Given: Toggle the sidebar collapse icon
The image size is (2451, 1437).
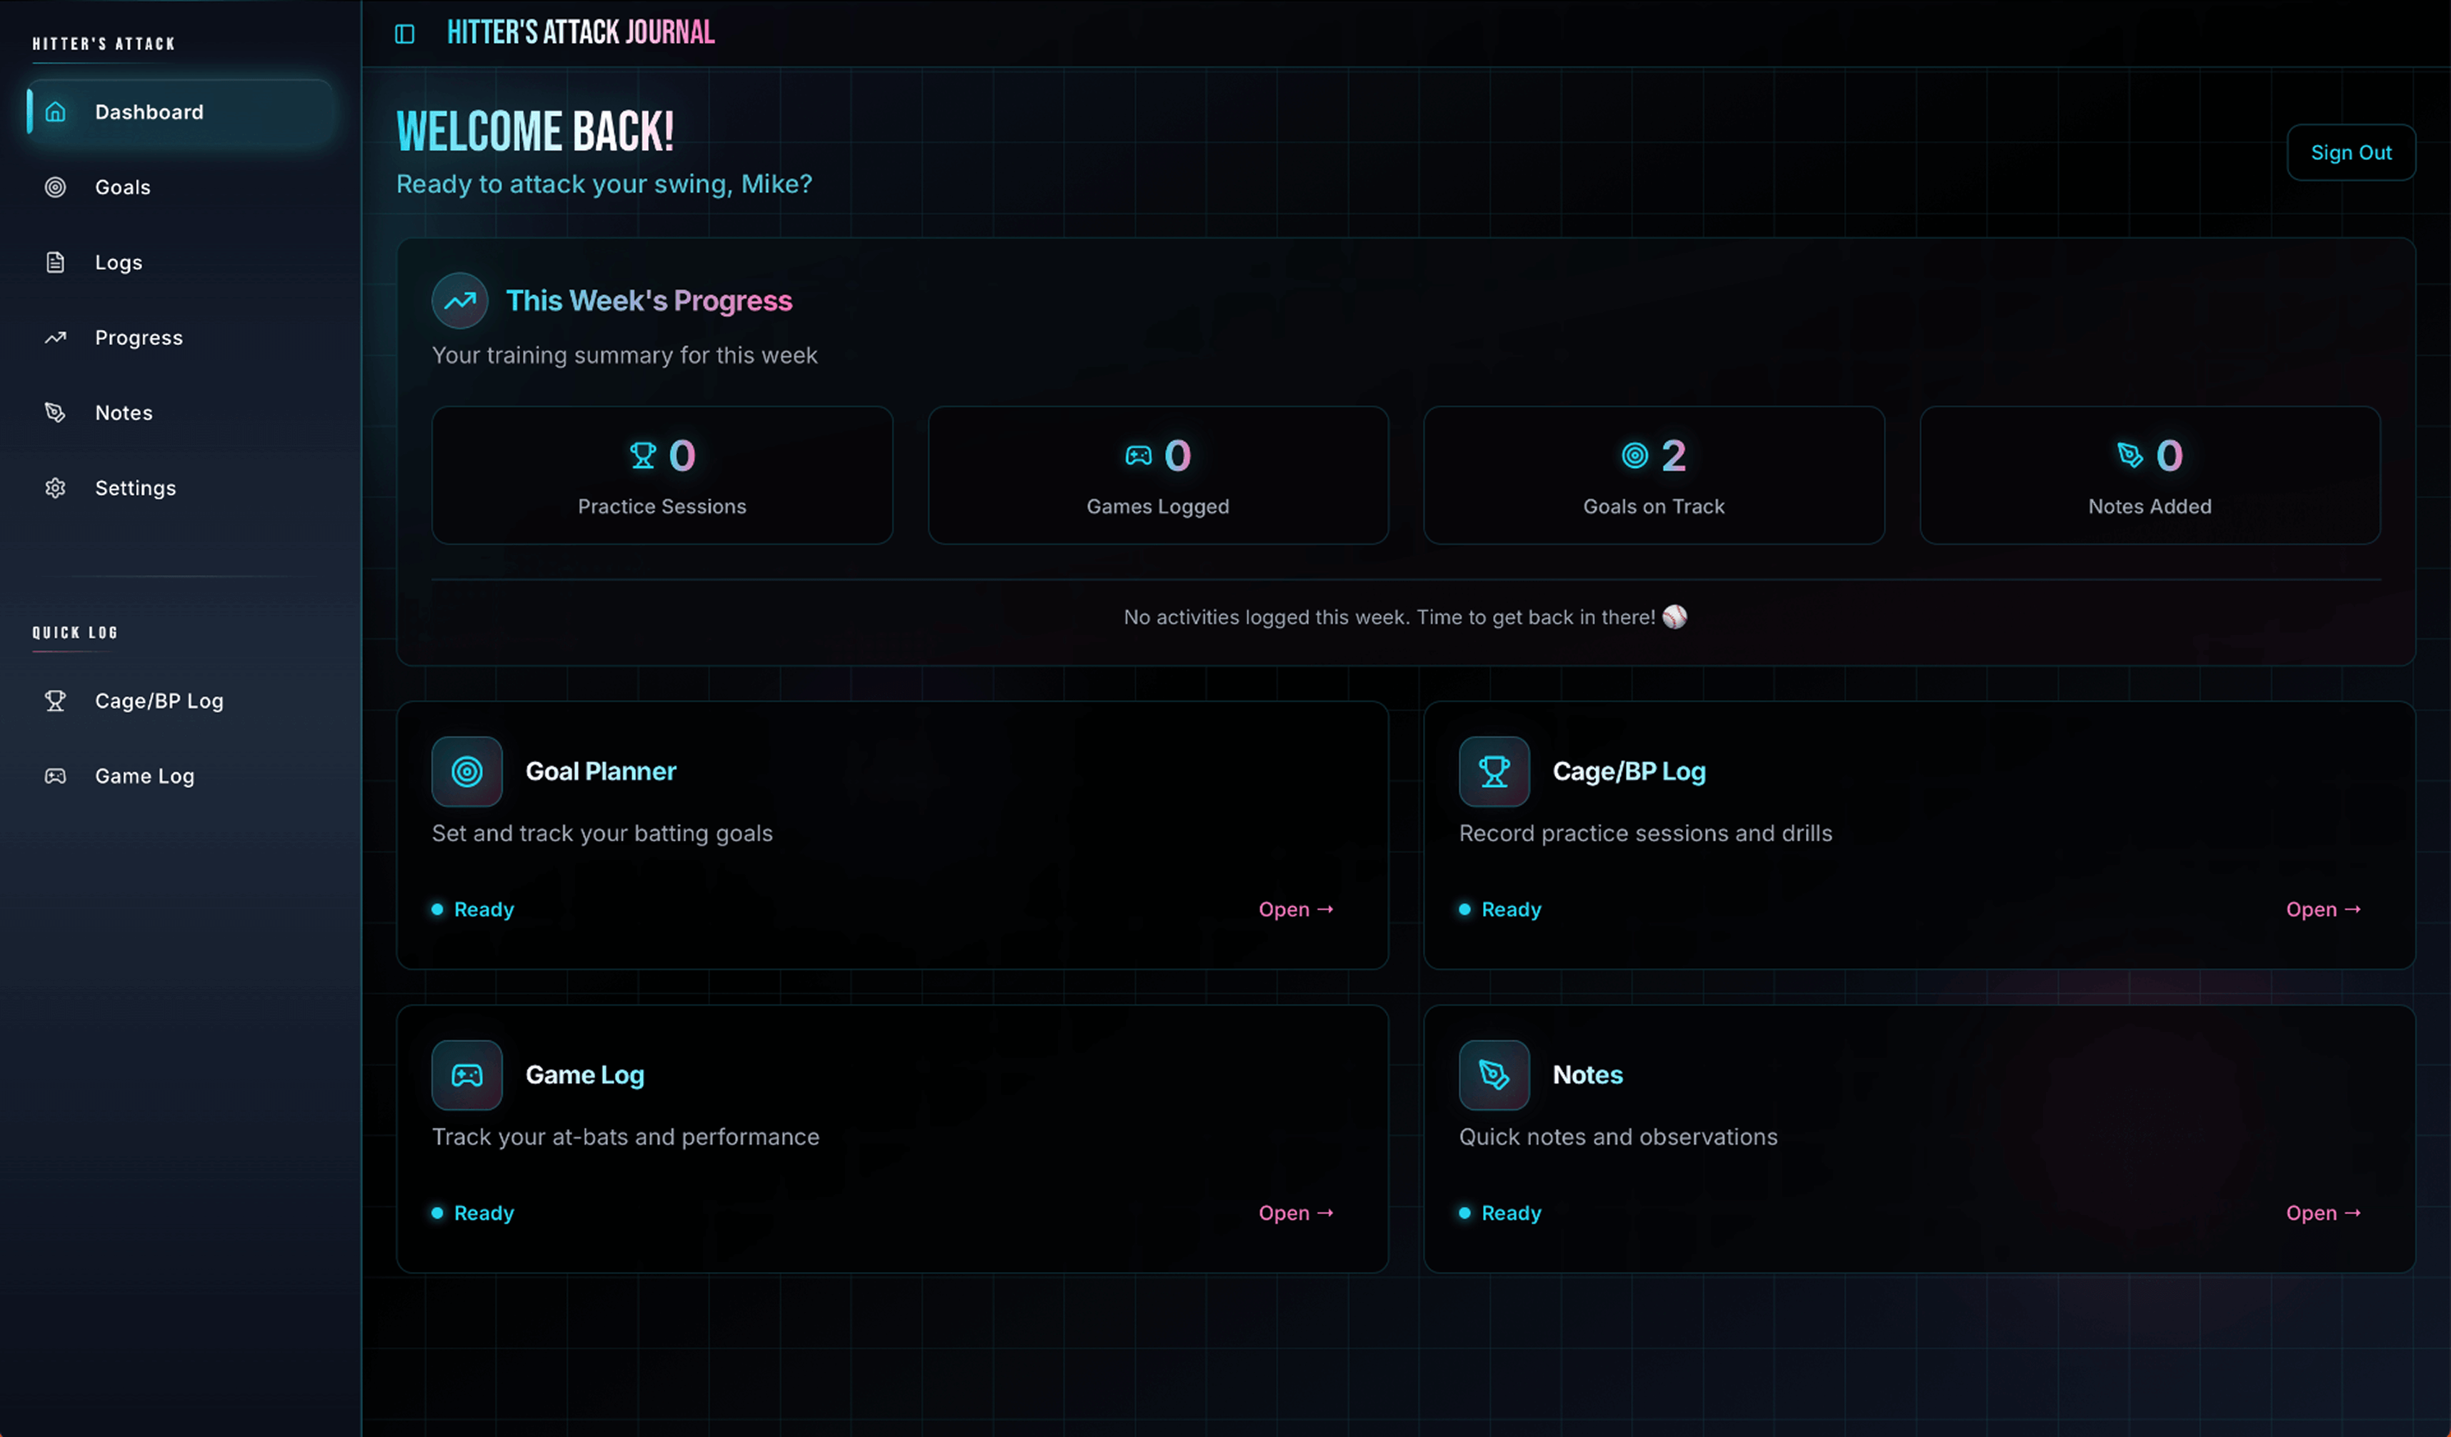Looking at the screenshot, I should (x=404, y=34).
